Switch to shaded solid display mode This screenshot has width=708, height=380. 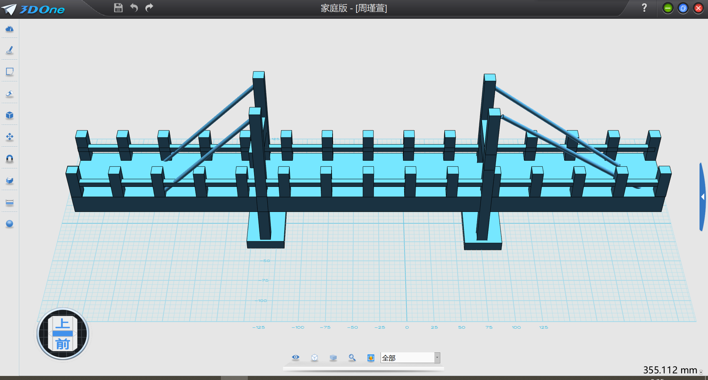tap(333, 358)
